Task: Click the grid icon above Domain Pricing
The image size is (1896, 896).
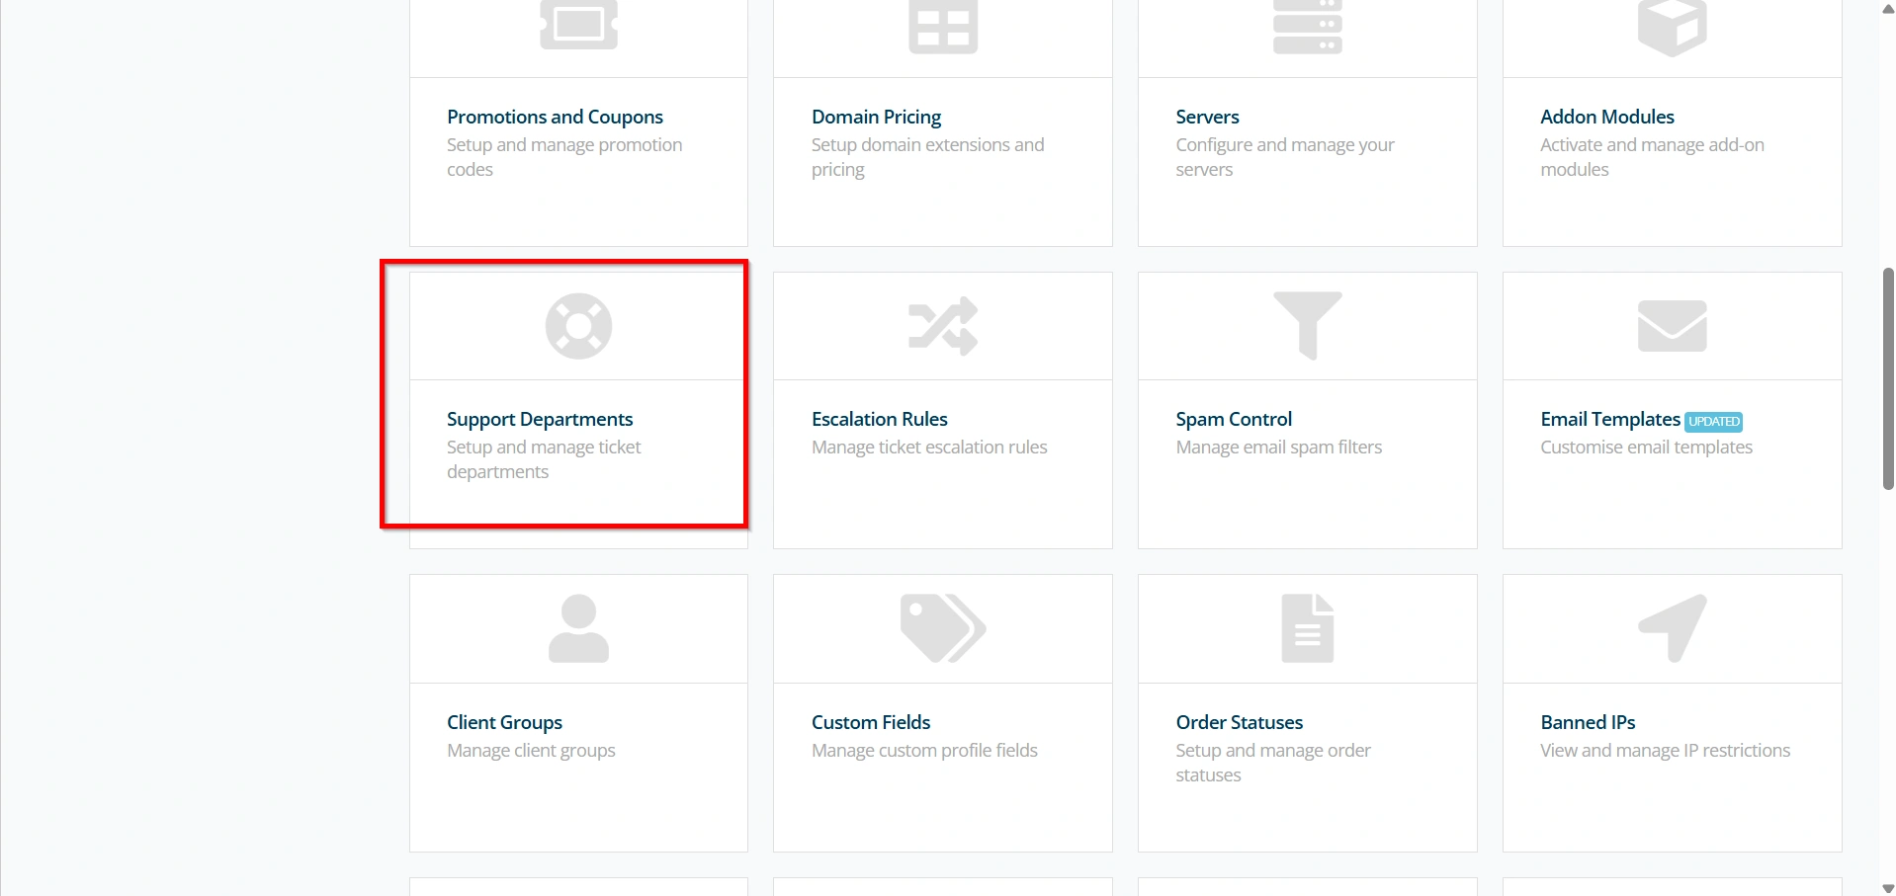Action: (943, 27)
